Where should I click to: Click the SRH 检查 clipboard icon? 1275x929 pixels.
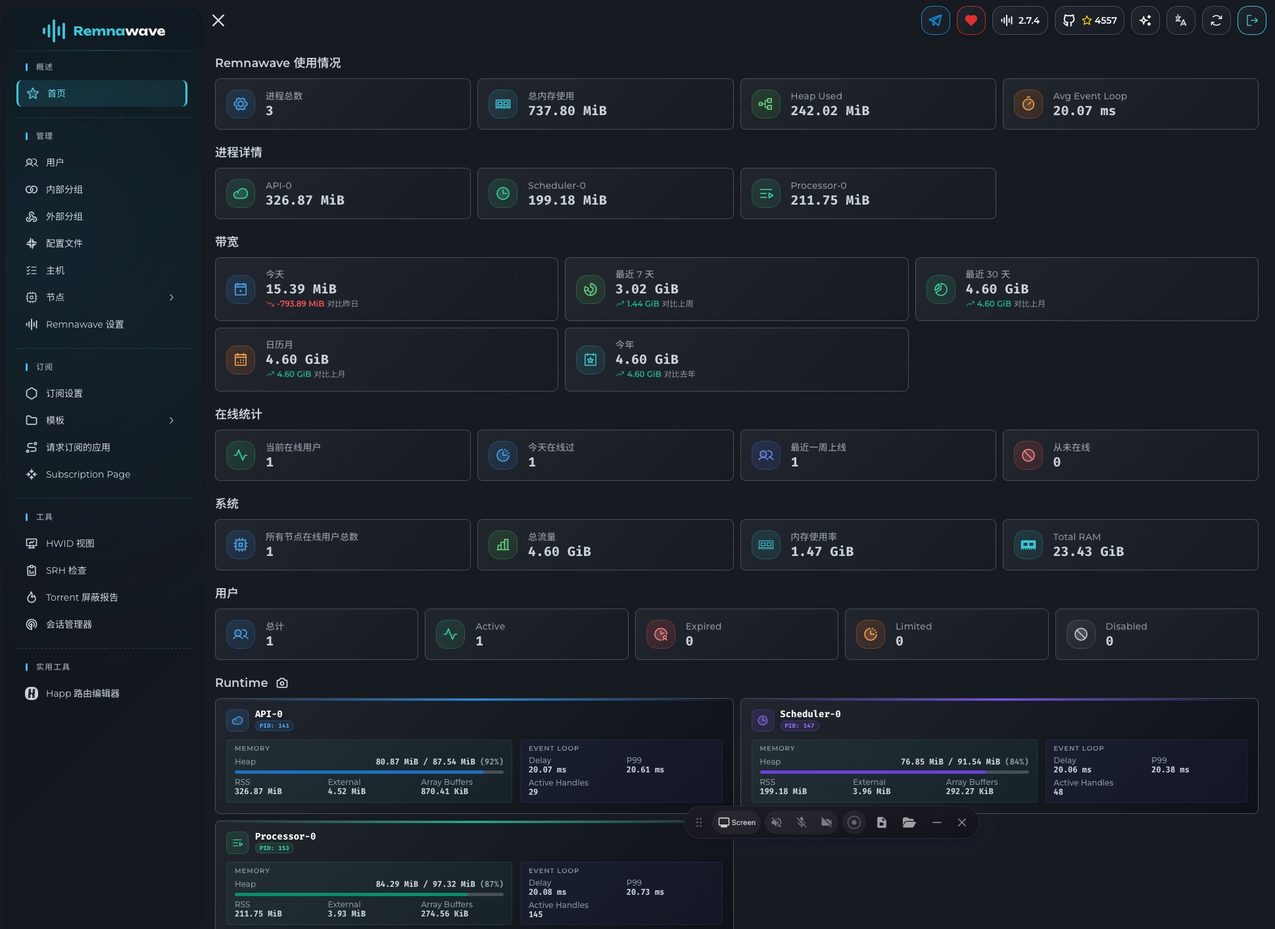click(x=32, y=570)
